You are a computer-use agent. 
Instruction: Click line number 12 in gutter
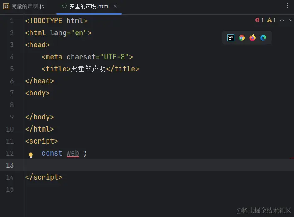[x=10, y=153]
